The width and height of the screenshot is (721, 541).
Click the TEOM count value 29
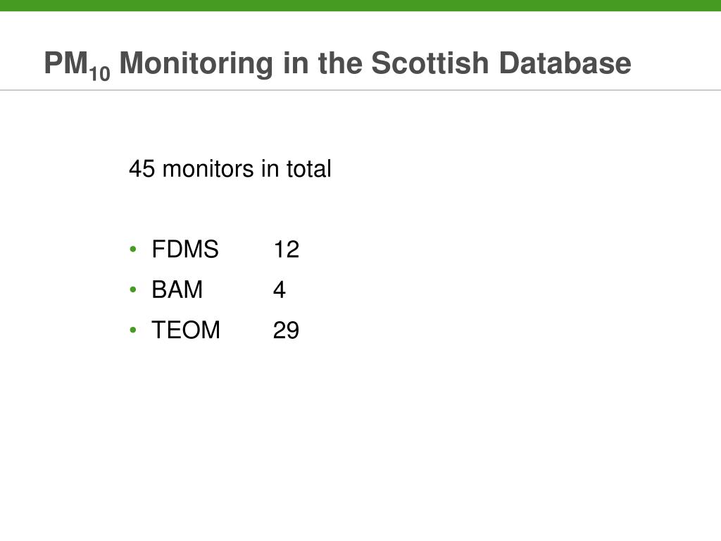pyautogui.click(x=286, y=330)
